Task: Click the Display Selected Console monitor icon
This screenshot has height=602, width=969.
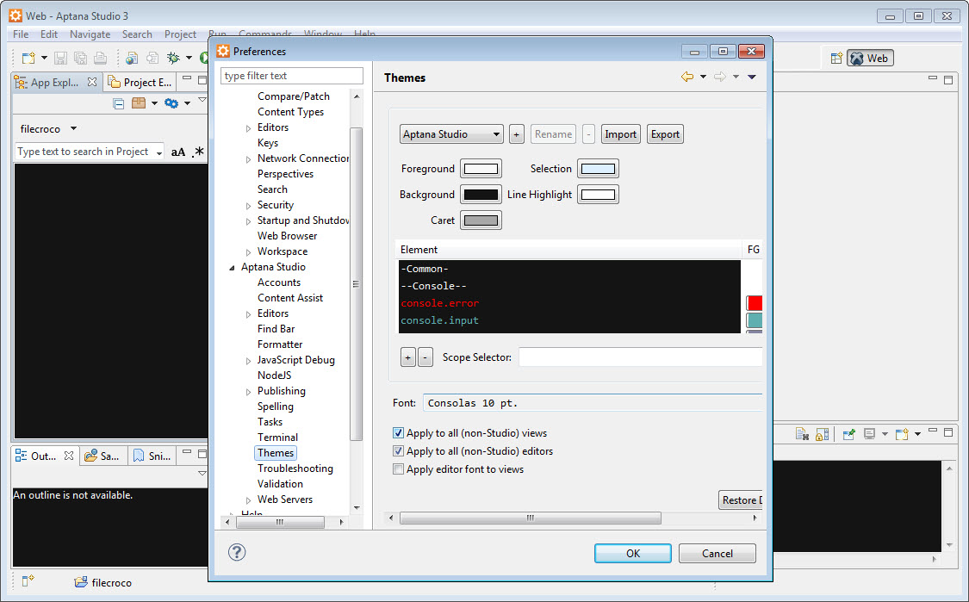Action: (x=869, y=434)
